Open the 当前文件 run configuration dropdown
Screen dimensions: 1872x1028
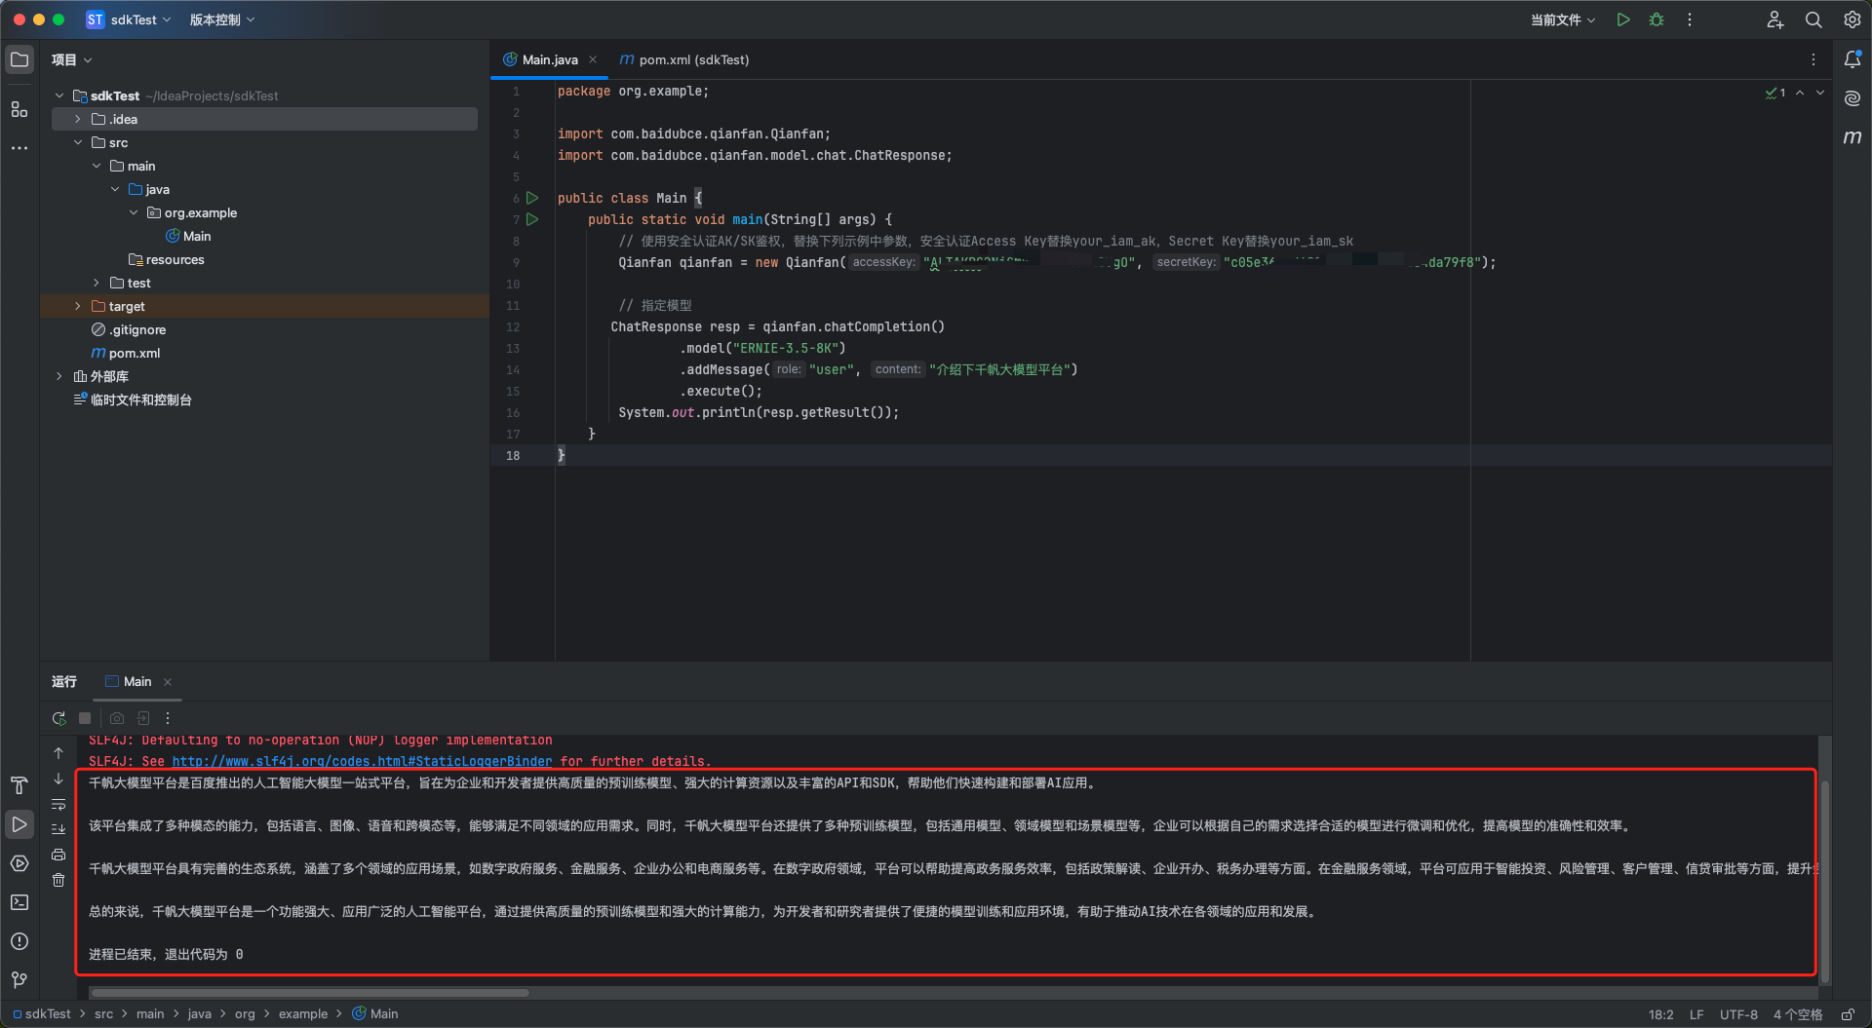pos(1563,19)
